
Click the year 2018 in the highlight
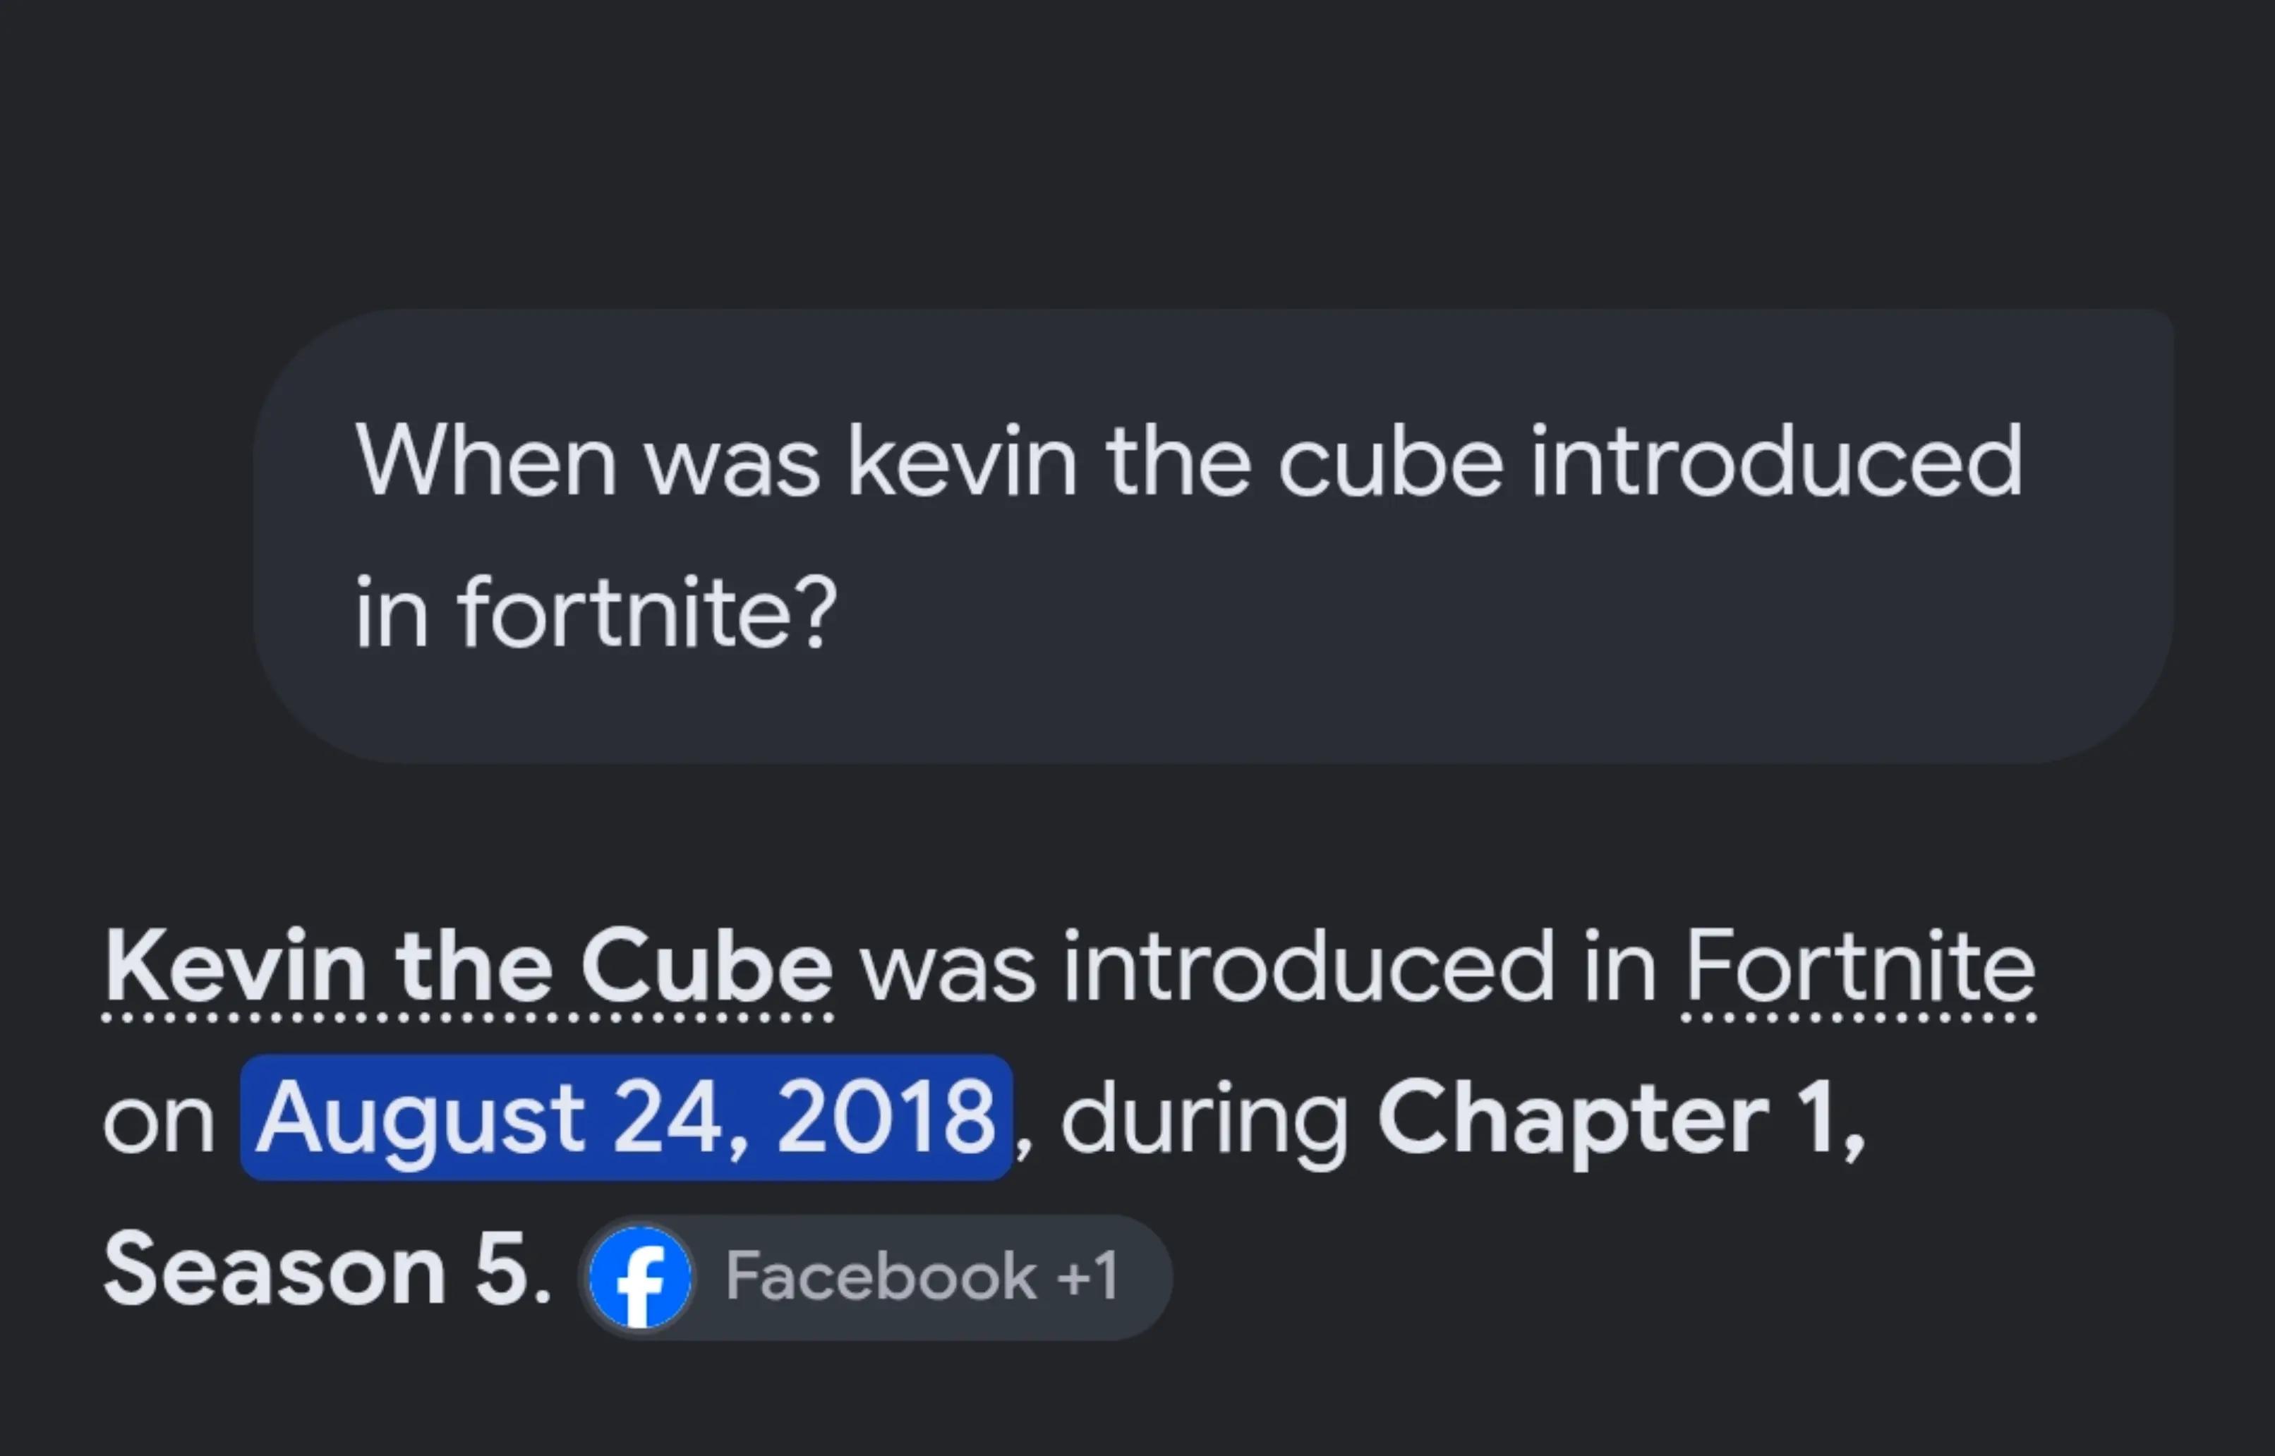886,1117
